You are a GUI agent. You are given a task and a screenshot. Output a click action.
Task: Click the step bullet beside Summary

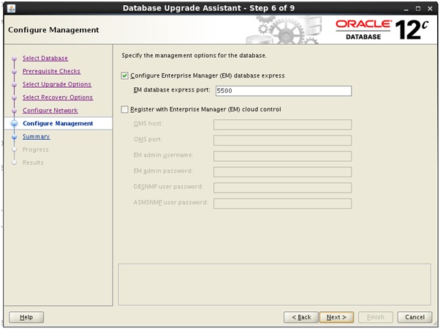pyautogui.click(x=14, y=137)
